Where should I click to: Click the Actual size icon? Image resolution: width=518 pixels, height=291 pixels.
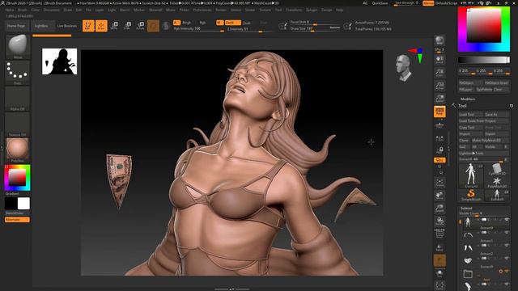439,86
